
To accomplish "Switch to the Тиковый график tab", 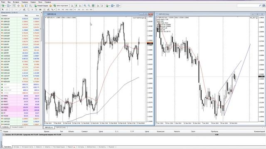I will tap(17, 127).
